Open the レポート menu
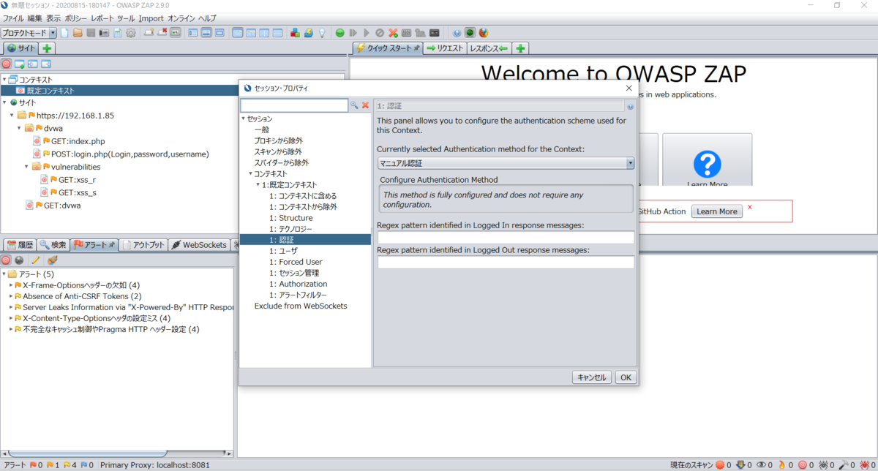878x471 pixels. (x=102, y=18)
